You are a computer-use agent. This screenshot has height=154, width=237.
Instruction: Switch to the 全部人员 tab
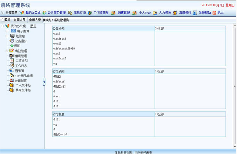pyautogui.click(x=35, y=20)
